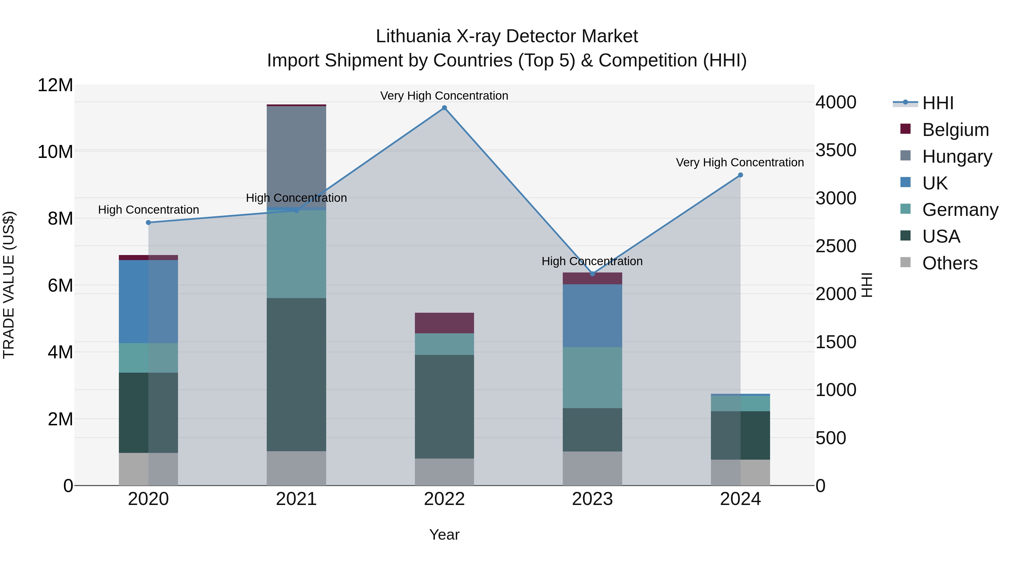Image resolution: width=1014 pixels, height=570 pixels.
Task: Click the Others color swatch in legend
Action: pos(905,262)
